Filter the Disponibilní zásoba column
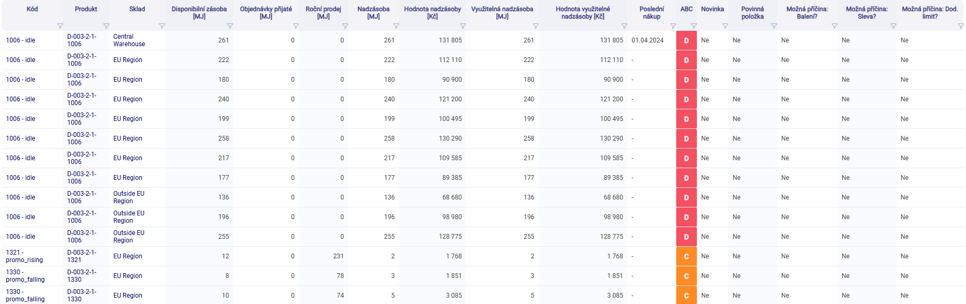Screen dimensions: 966x304 [x=230, y=26]
